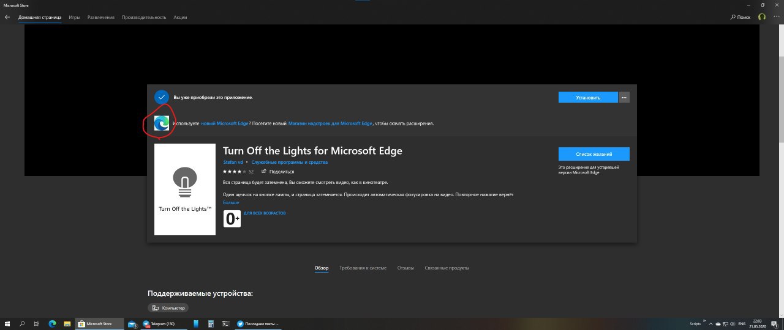784x330 pixels.
Task: Open the Производительность tab
Action: [144, 17]
